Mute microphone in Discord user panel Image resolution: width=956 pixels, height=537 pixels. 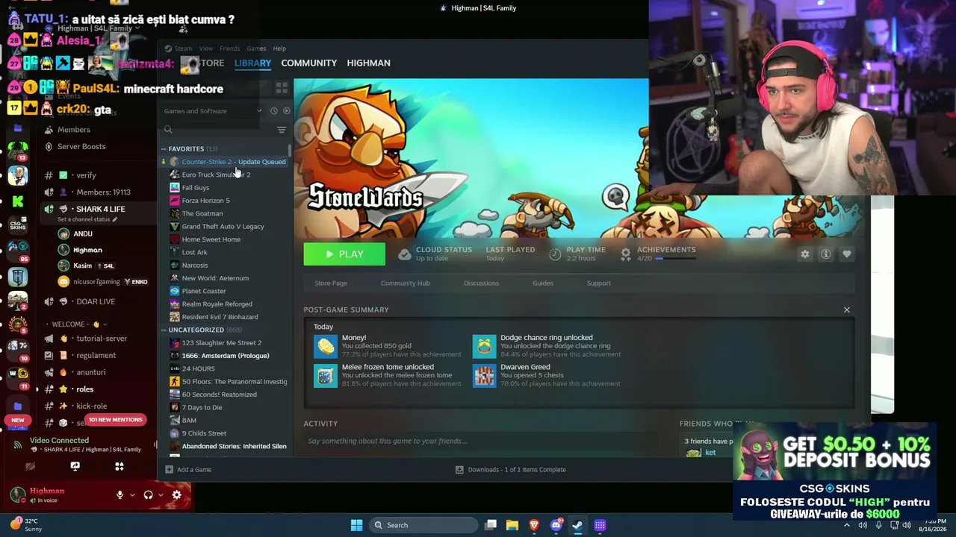pyautogui.click(x=119, y=494)
